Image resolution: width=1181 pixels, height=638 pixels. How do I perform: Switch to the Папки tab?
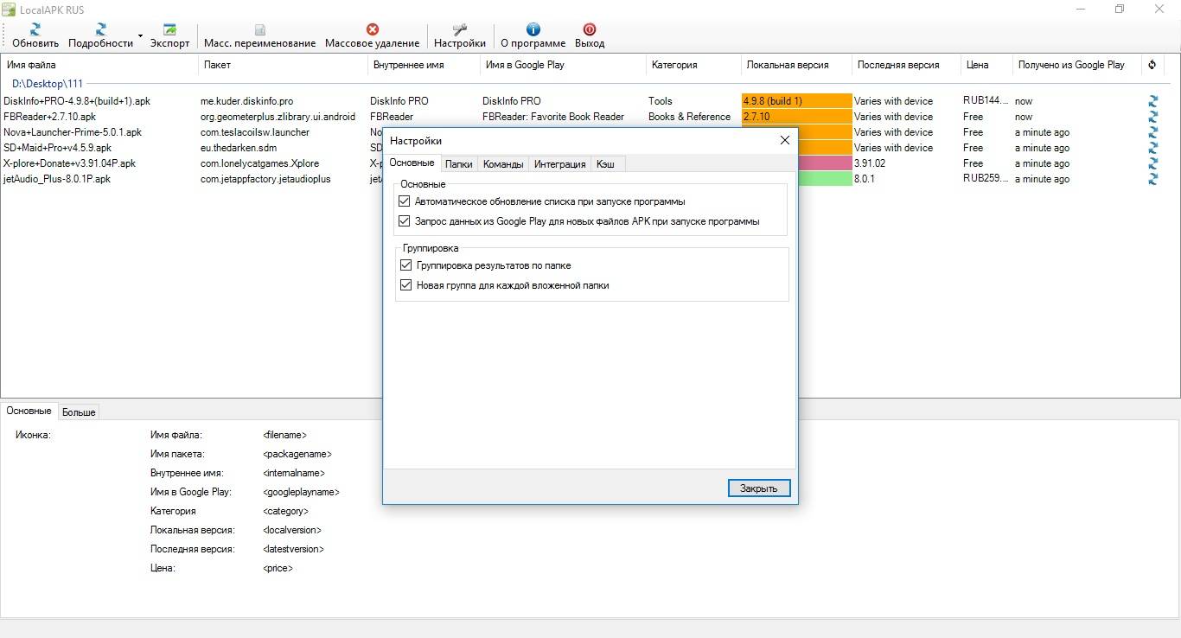pyautogui.click(x=458, y=164)
